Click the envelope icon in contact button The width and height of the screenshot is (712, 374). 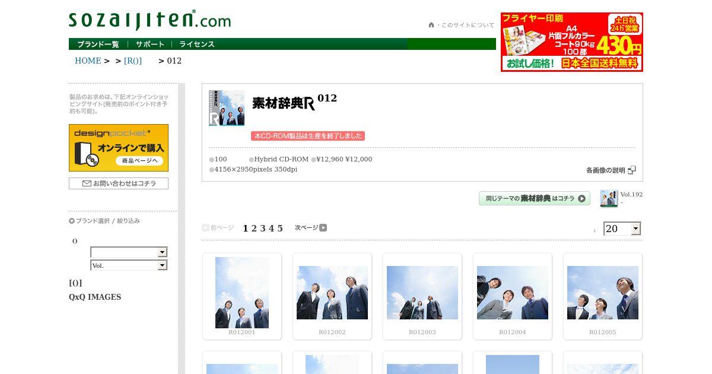pyautogui.click(x=87, y=183)
